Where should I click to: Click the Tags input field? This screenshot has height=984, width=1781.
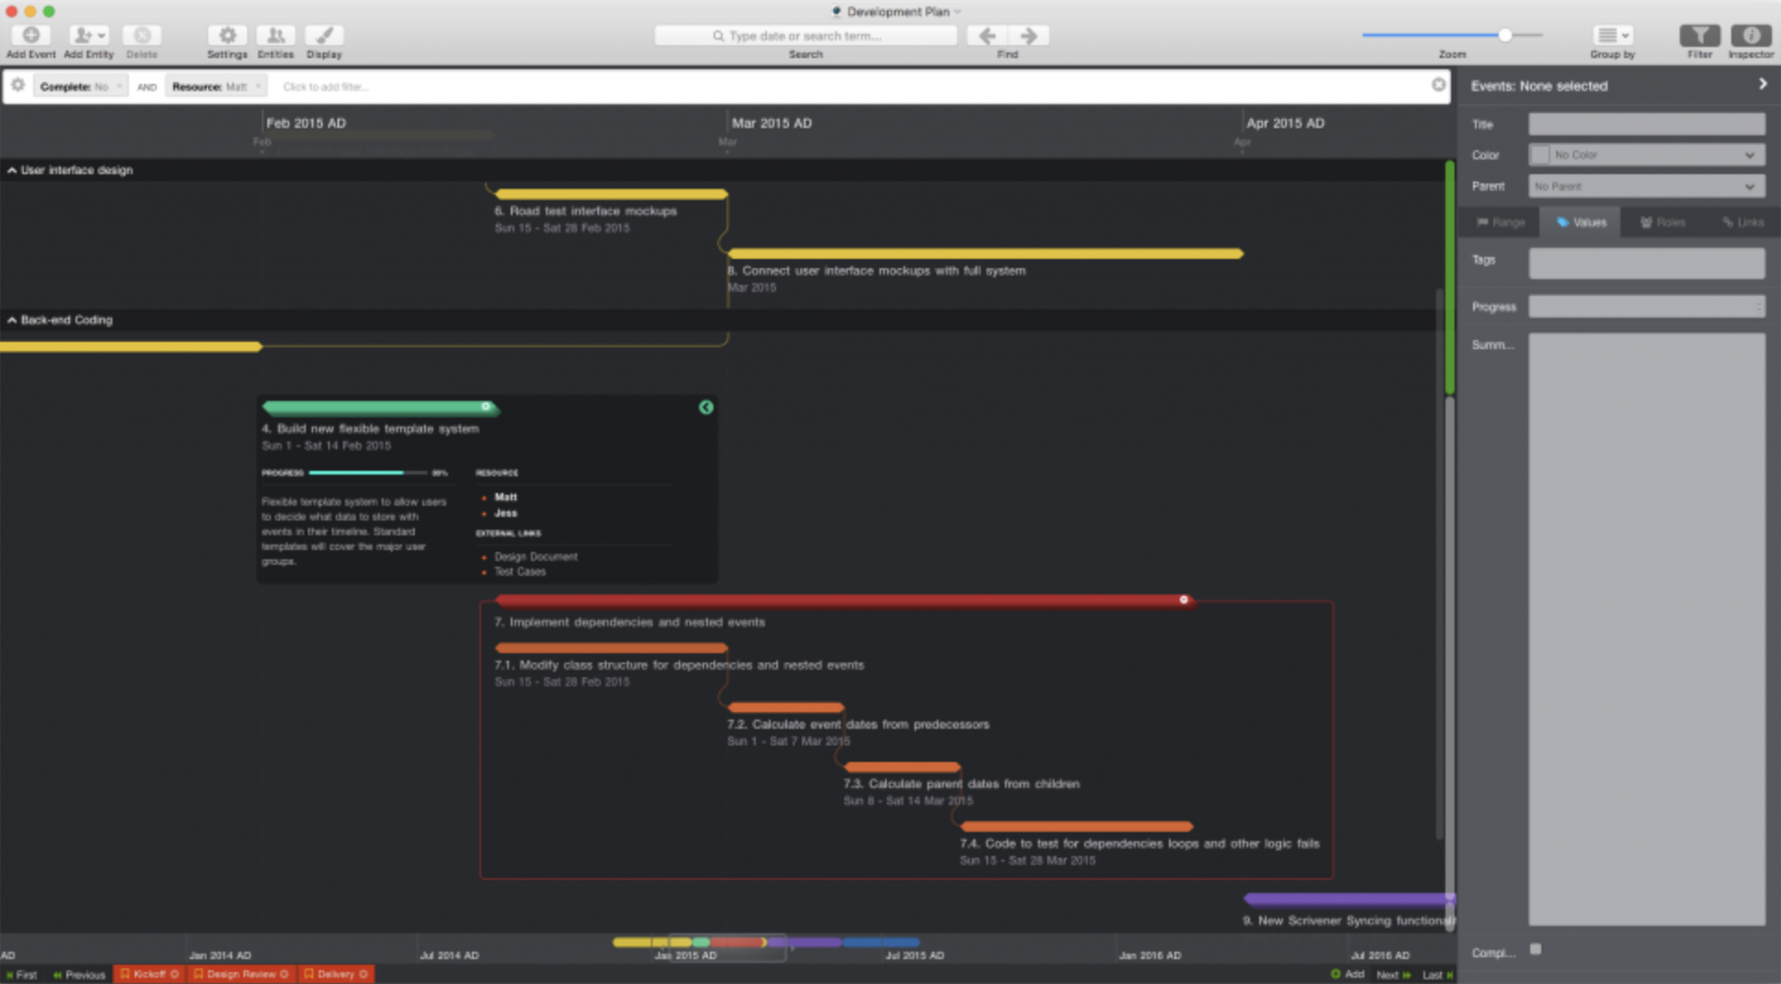coord(1646,263)
